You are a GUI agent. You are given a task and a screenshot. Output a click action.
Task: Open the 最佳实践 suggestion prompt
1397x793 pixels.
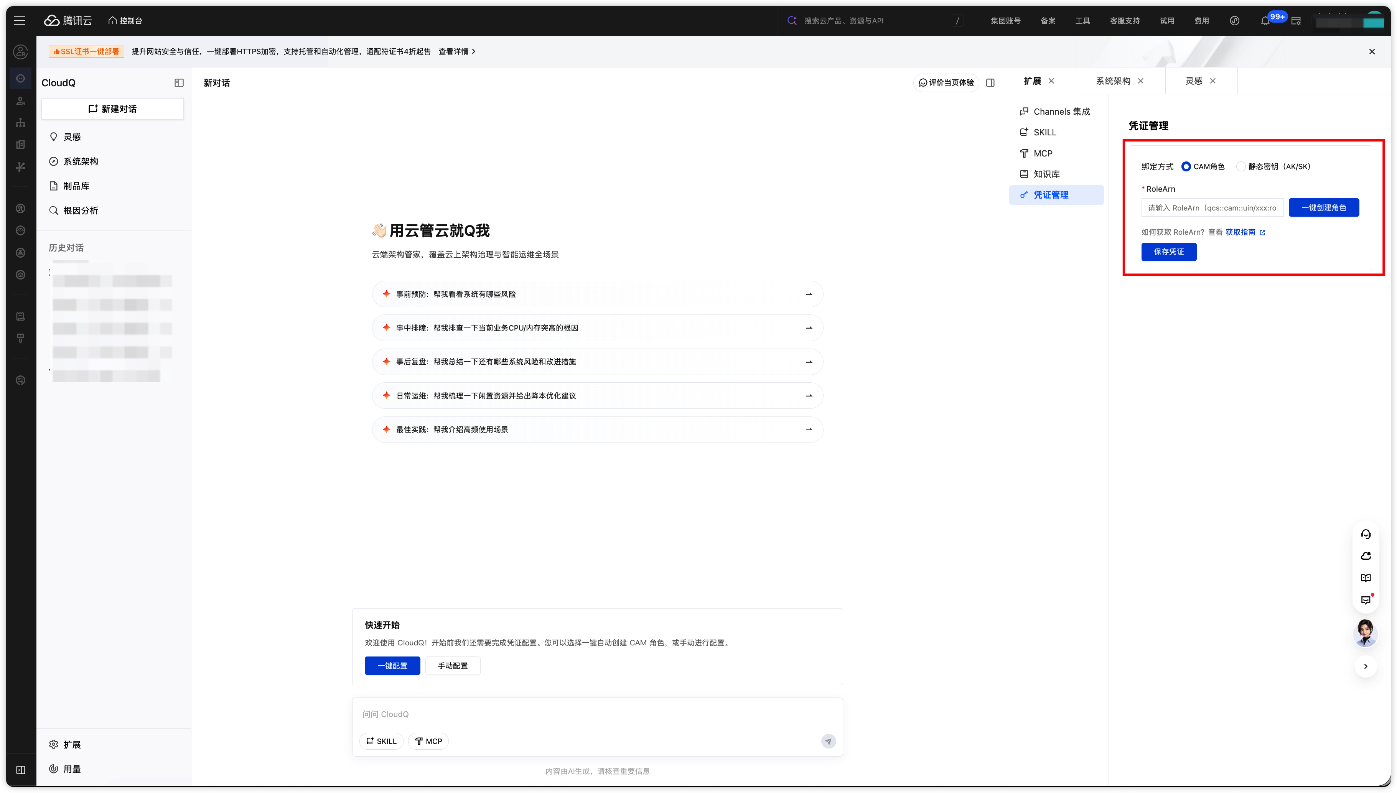[597, 429]
